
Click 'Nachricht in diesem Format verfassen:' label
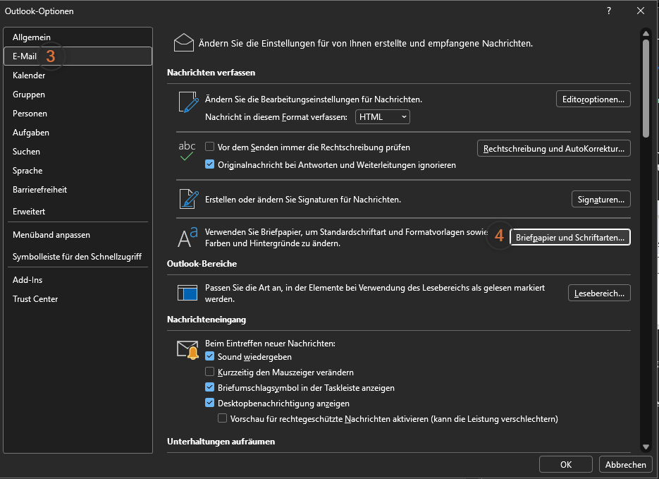[x=276, y=117]
